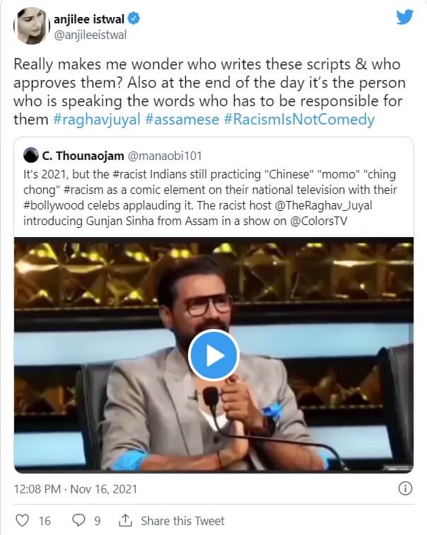Image resolution: width=427 pixels, height=535 pixels.
Task: Open the tweet info icon
Action: (405, 489)
